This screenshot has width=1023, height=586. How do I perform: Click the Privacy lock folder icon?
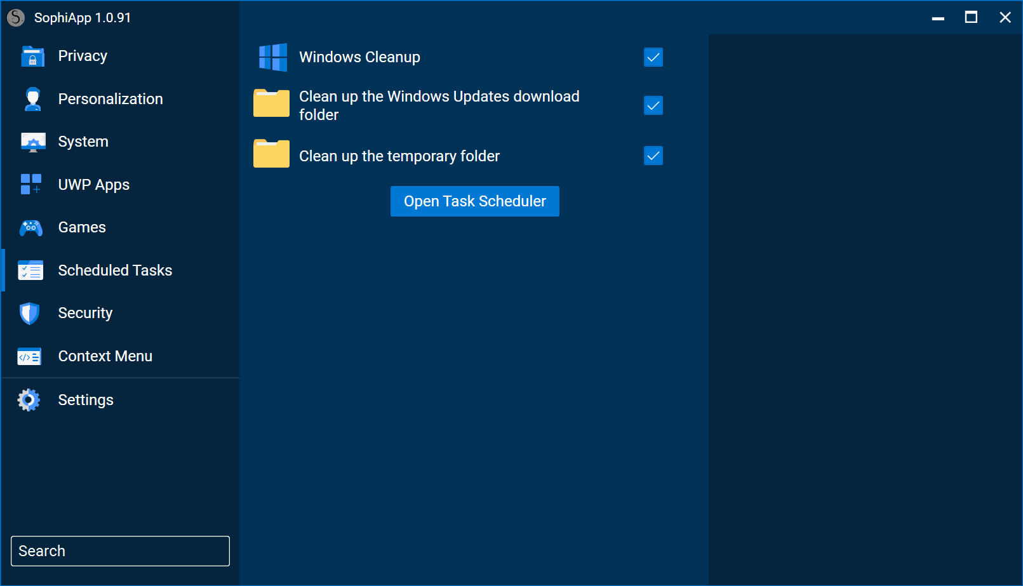(32, 57)
